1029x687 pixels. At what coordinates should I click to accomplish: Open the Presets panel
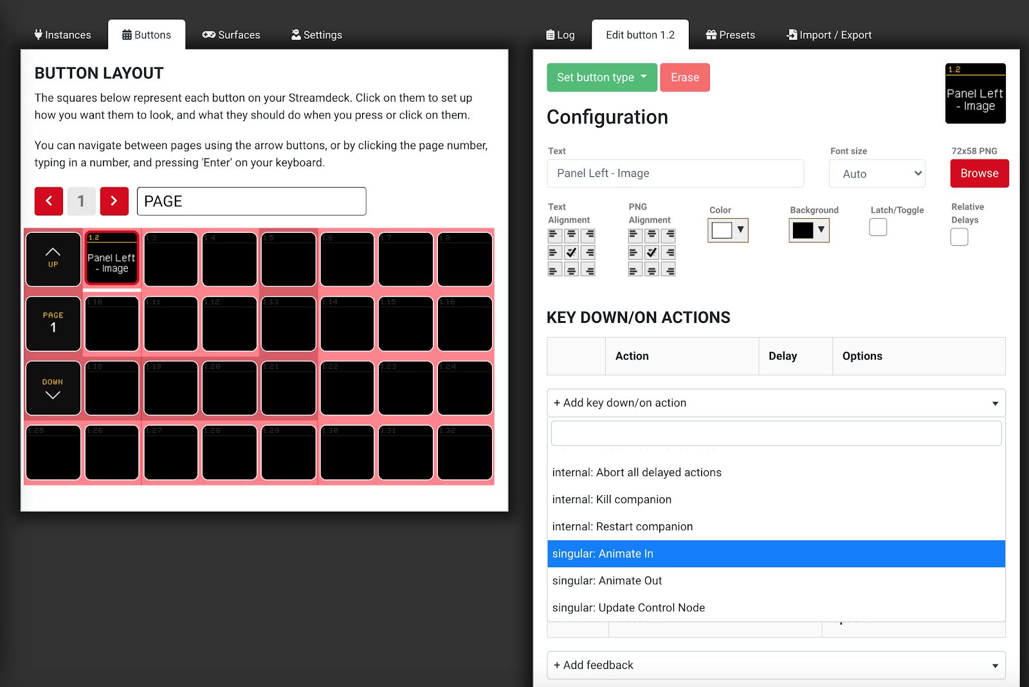[730, 35]
